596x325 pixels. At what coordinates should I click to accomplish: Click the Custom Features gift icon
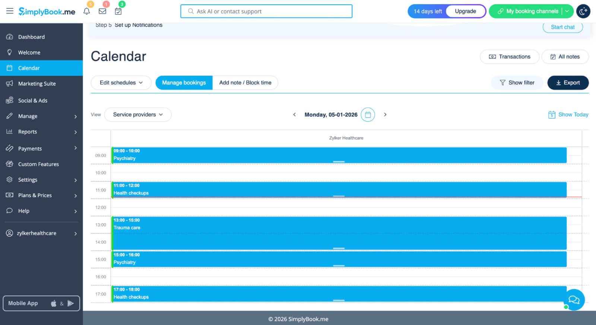tap(10, 164)
